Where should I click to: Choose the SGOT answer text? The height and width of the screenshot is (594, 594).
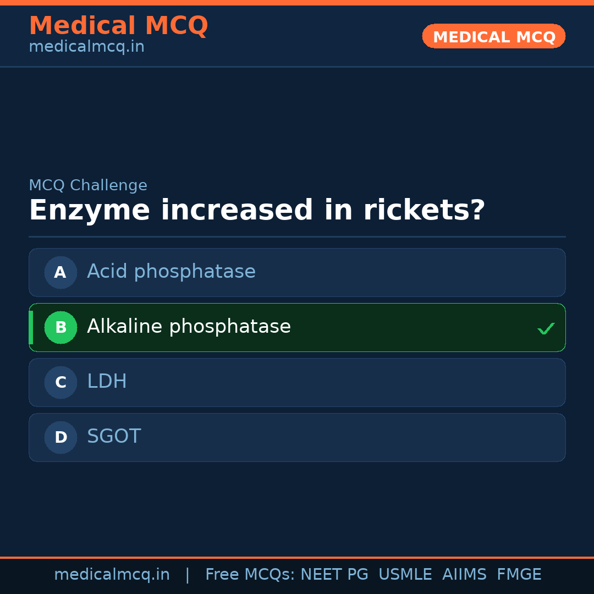point(114,437)
